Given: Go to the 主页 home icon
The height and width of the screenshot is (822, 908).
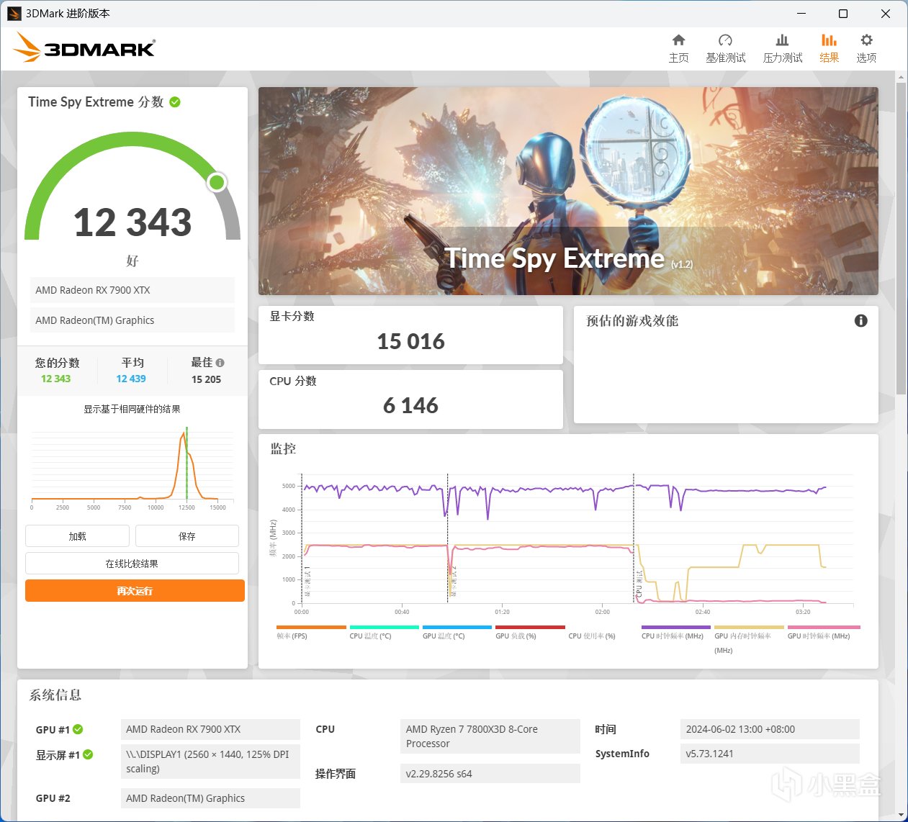Looking at the screenshot, I should pos(678,40).
